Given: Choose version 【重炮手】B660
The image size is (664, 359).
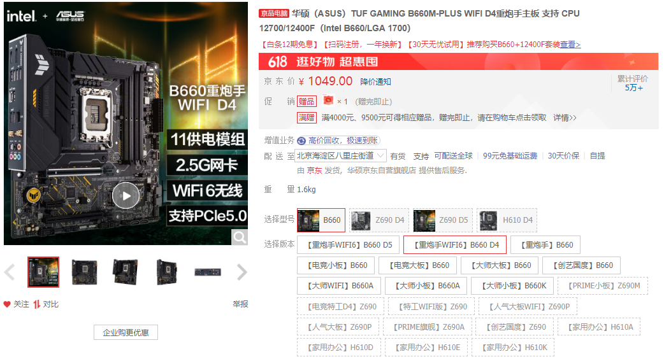Looking at the screenshot, I should (545, 245).
